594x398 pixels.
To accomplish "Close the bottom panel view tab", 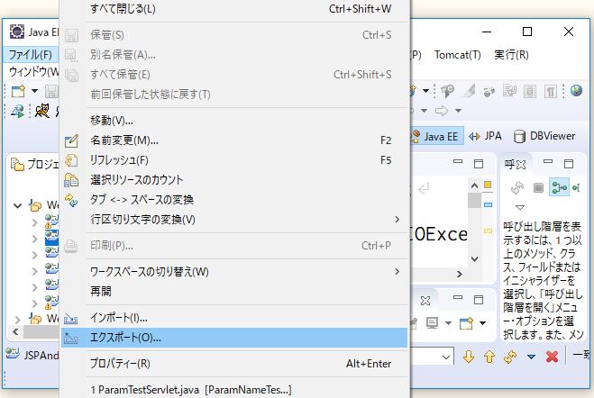I will coord(425,301).
